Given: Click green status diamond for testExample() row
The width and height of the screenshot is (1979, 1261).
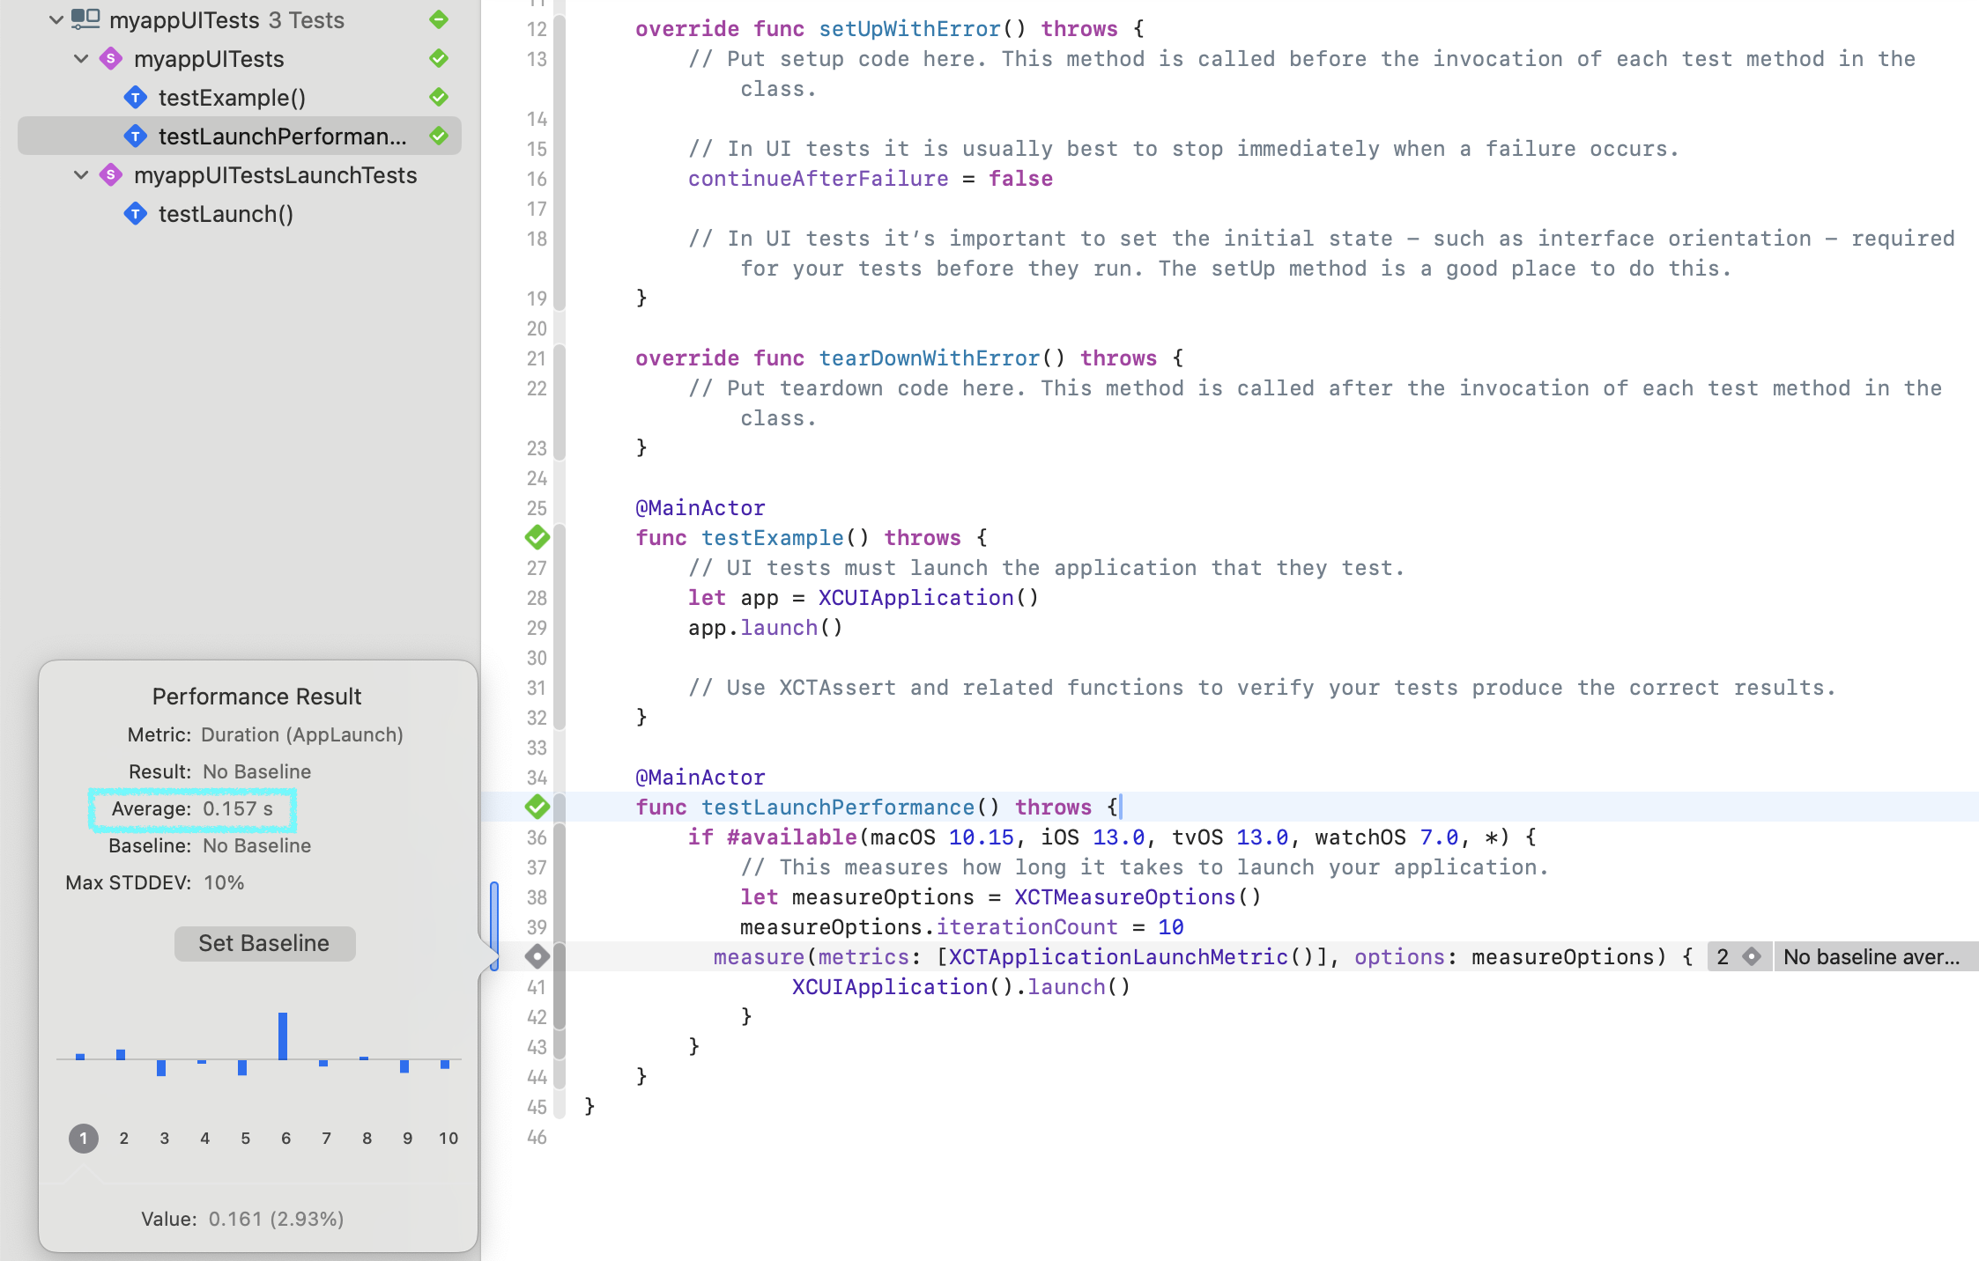Looking at the screenshot, I should (439, 98).
